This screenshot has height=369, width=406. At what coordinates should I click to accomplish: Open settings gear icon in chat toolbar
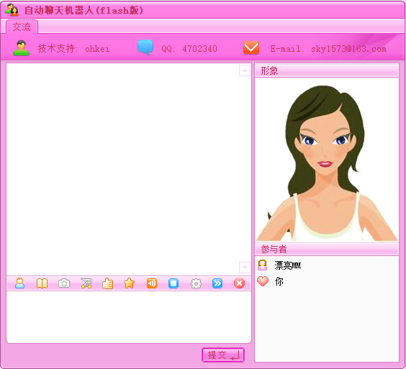196,283
